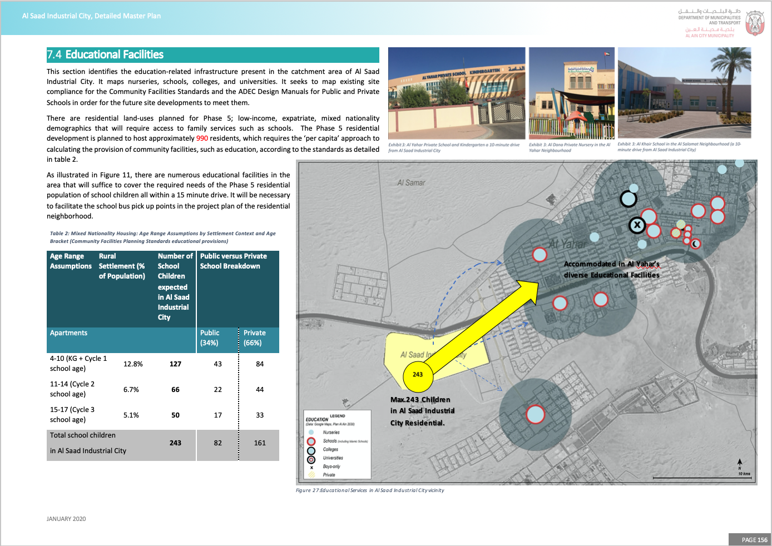Click the school marker inside southern catchment circle
The image size is (772, 546).
tap(535, 414)
